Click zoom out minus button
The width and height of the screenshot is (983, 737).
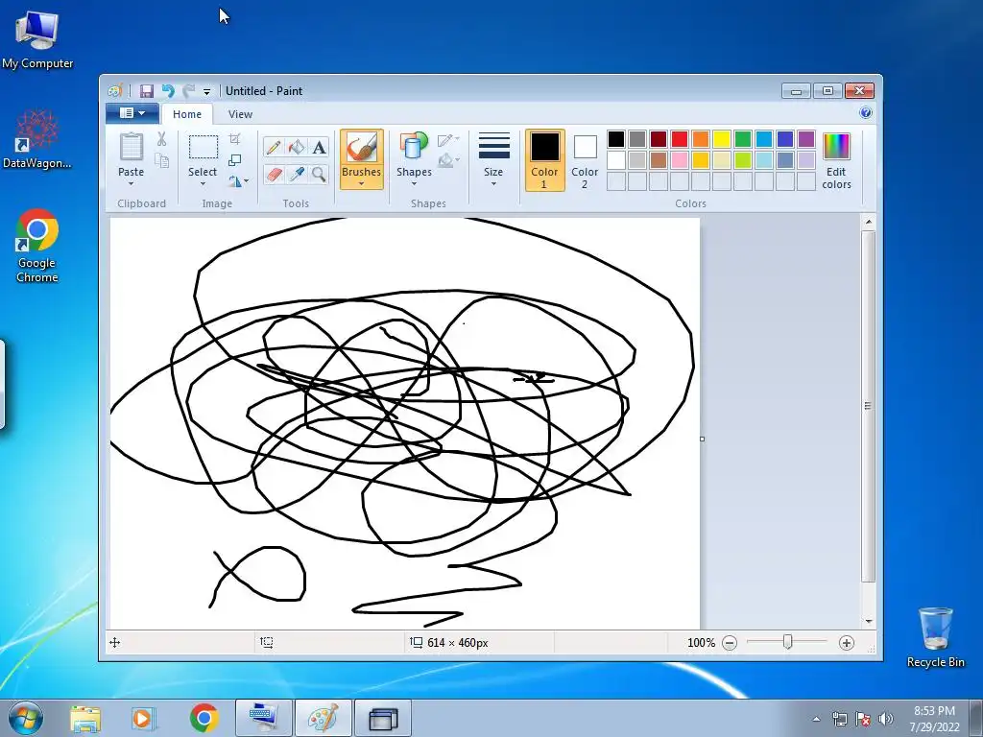coord(730,643)
